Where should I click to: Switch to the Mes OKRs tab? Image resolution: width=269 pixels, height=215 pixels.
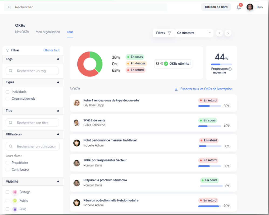[x=22, y=32]
